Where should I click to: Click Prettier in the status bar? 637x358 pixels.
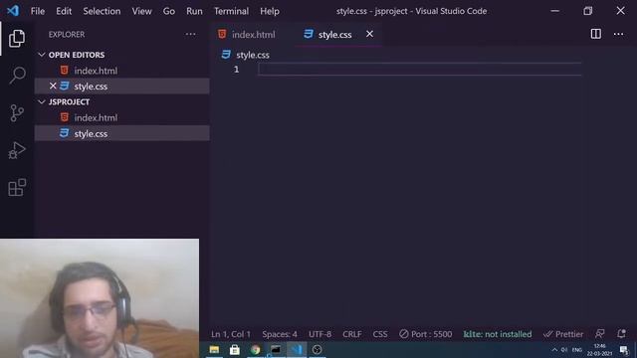point(563,334)
